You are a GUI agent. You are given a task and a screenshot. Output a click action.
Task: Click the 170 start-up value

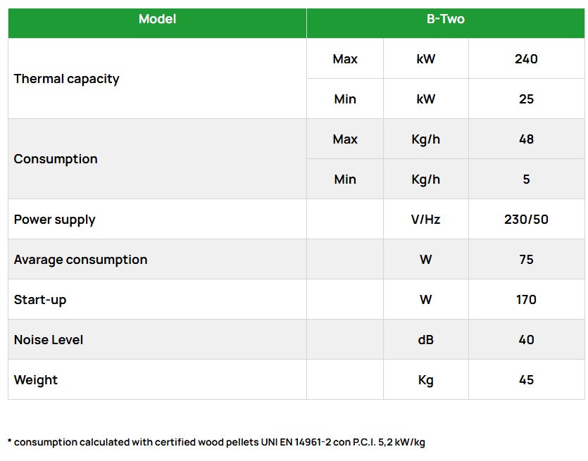coord(526,300)
